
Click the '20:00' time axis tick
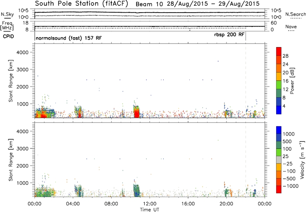226,204
